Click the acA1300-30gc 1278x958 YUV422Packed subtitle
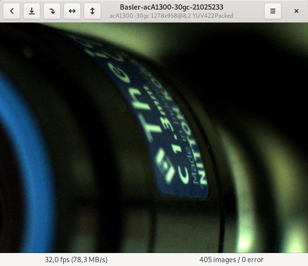This screenshot has height=266, width=308. pyautogui.click(x=171, y=16)
